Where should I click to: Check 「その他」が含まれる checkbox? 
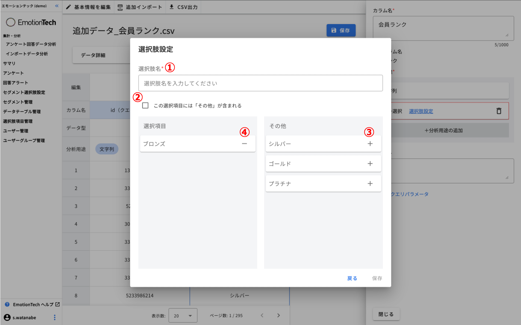(x=145, y=106)
